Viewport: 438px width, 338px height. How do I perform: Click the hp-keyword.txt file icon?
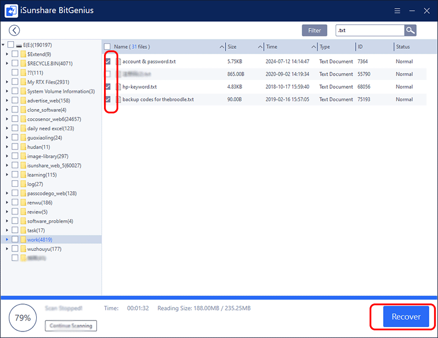[x=118, y=87]
